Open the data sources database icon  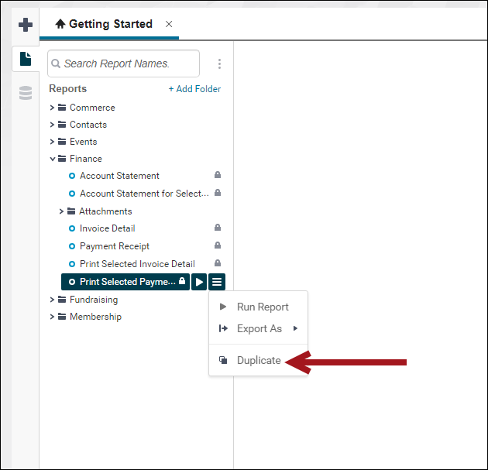pyautogui.click(x=26, y=93)
